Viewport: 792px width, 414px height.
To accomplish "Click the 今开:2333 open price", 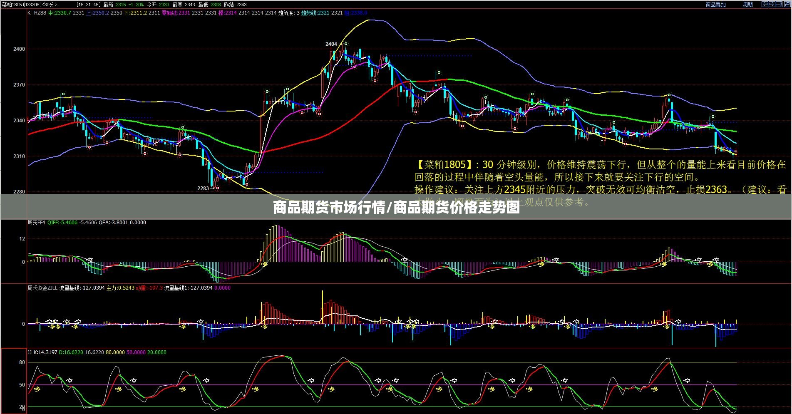I will 158,5.
